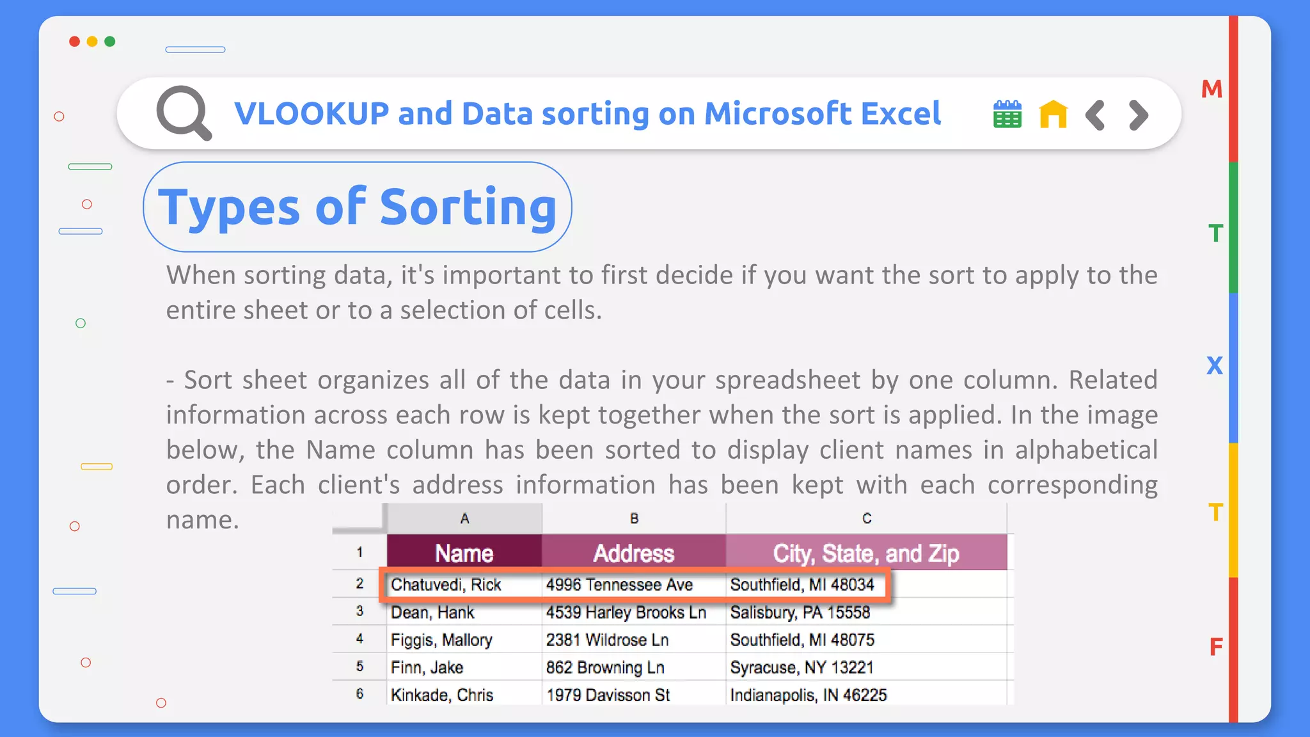Select the Salisbury, PA 15558 cell

pyautogui.click(x=867, y=612)
